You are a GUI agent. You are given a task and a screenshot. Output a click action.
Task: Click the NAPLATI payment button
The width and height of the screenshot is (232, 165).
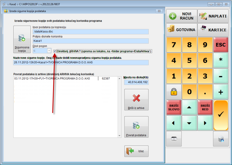coord(213,16)
